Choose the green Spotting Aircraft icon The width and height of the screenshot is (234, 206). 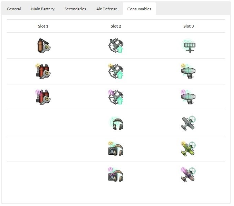(x=188, y=149)
